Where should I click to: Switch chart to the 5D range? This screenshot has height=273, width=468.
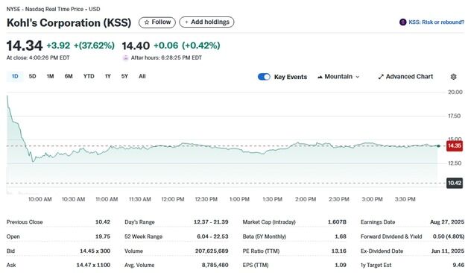tap(32, 77)
